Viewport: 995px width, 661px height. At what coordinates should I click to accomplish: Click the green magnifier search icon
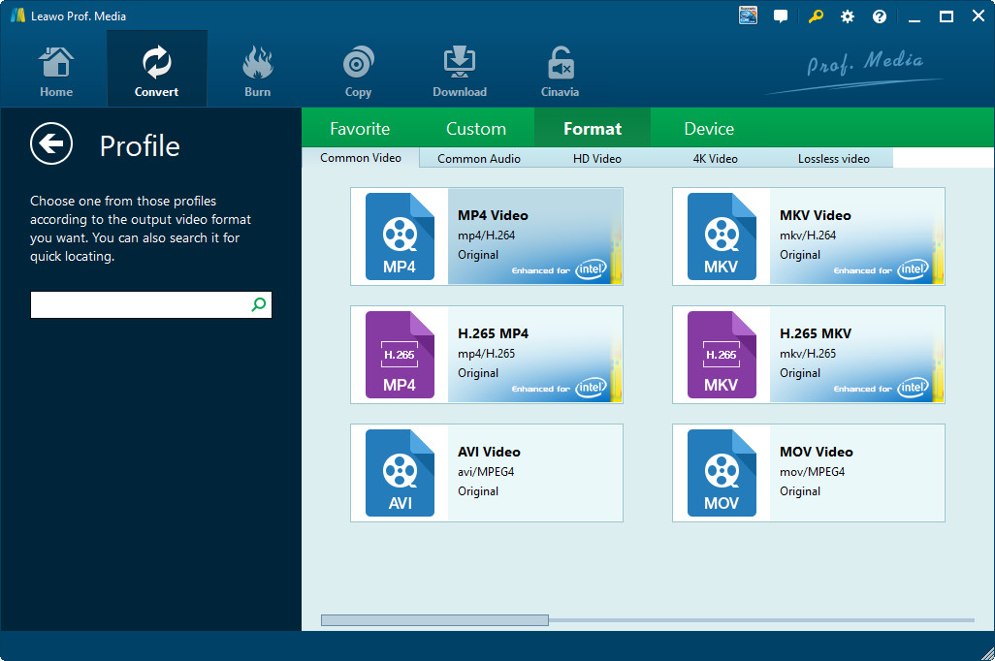(x=259, y=305)
